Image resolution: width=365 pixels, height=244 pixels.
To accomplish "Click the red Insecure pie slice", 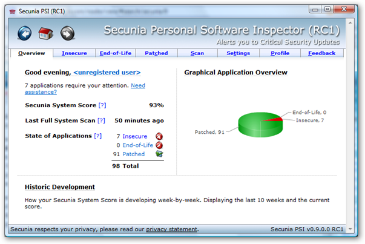I will click(275, 119).
